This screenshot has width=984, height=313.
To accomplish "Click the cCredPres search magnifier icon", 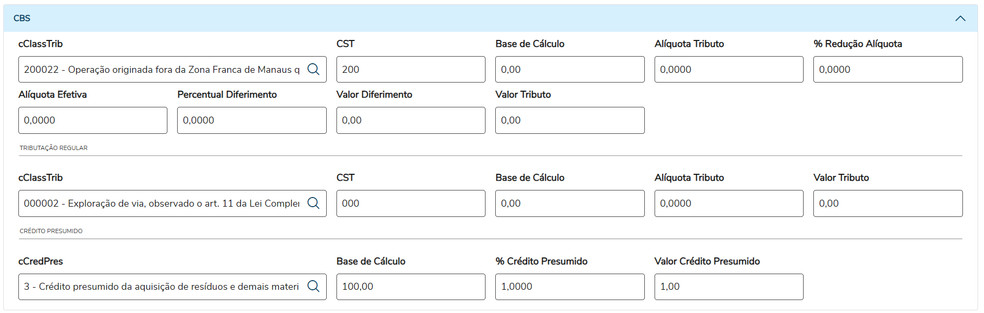I will (313, 286).
